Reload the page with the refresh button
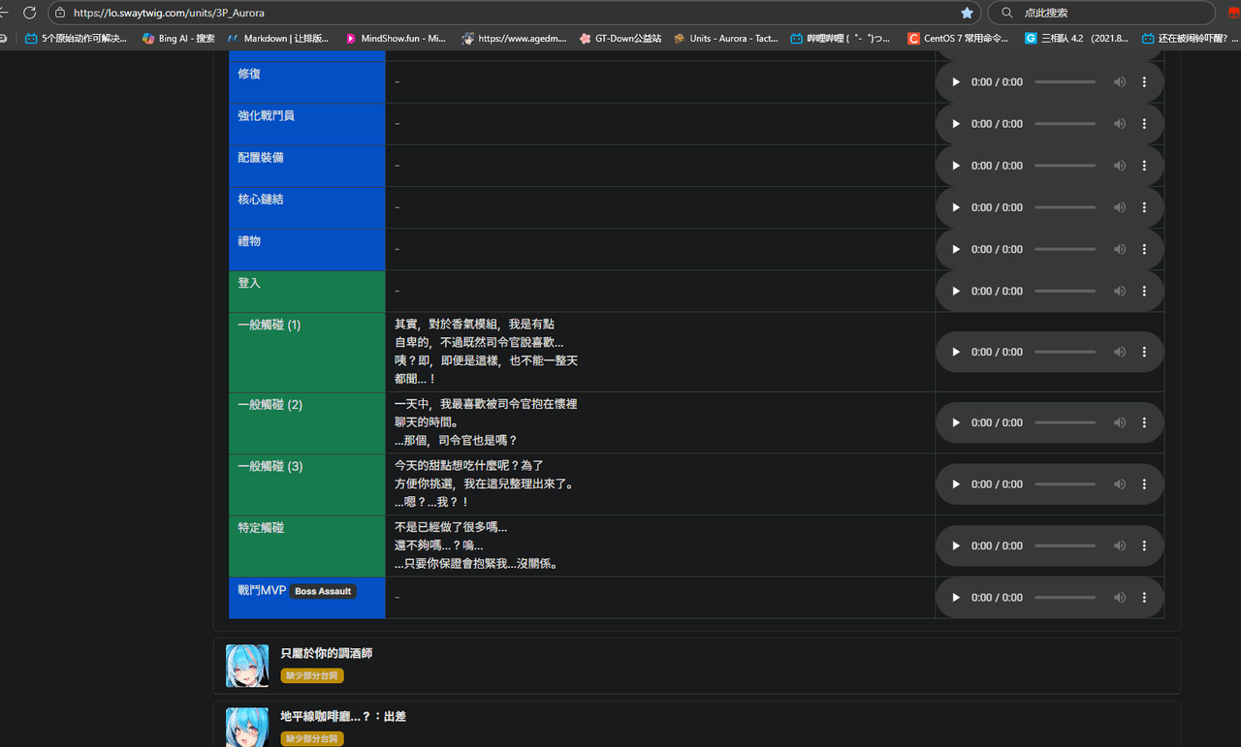 (30, 13)
